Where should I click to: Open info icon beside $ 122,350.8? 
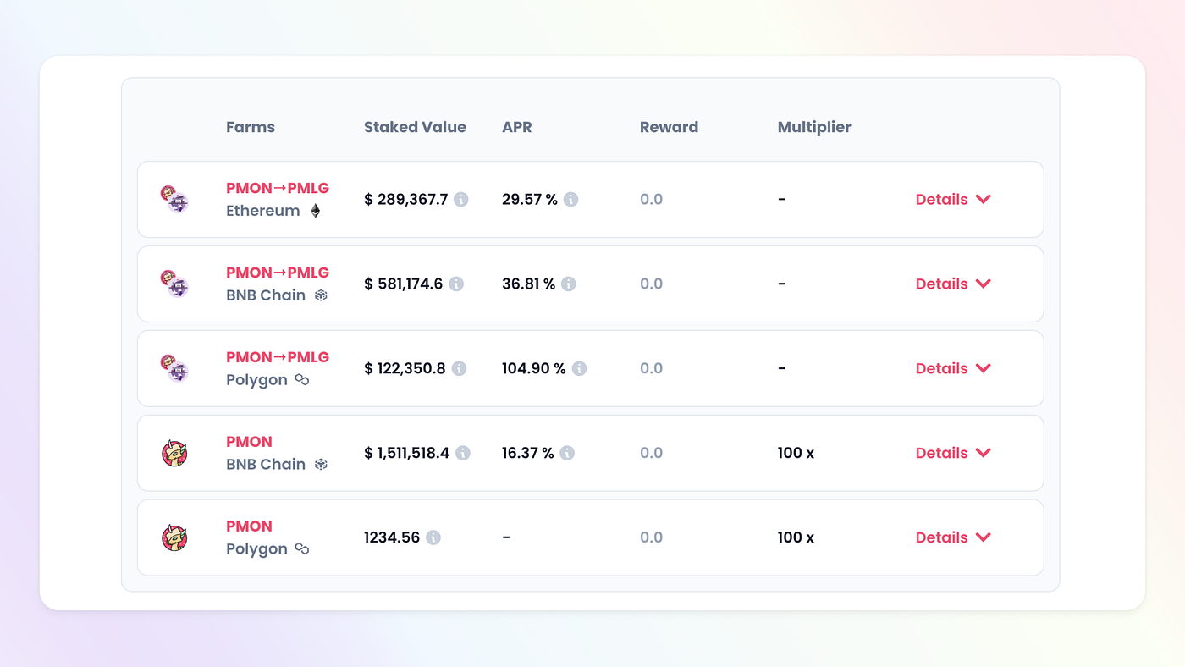coord(459,369)
